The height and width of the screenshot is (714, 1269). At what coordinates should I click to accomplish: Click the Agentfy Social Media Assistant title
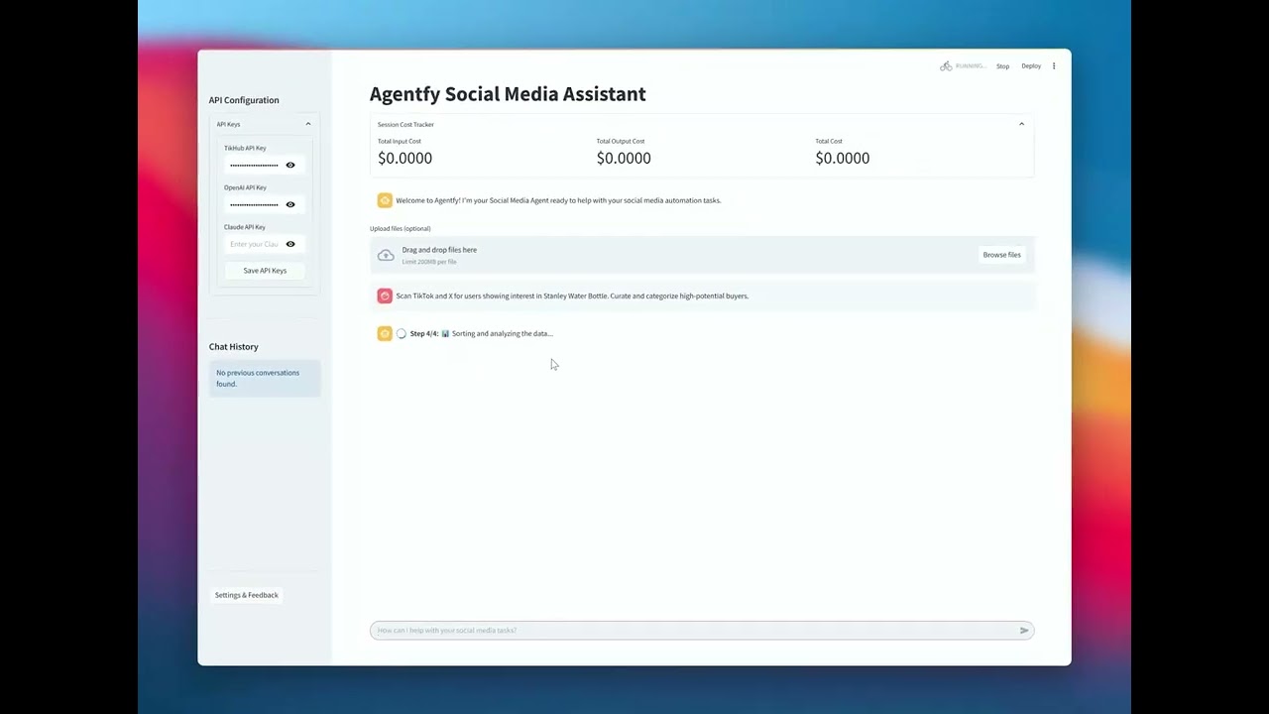[508, 94]
